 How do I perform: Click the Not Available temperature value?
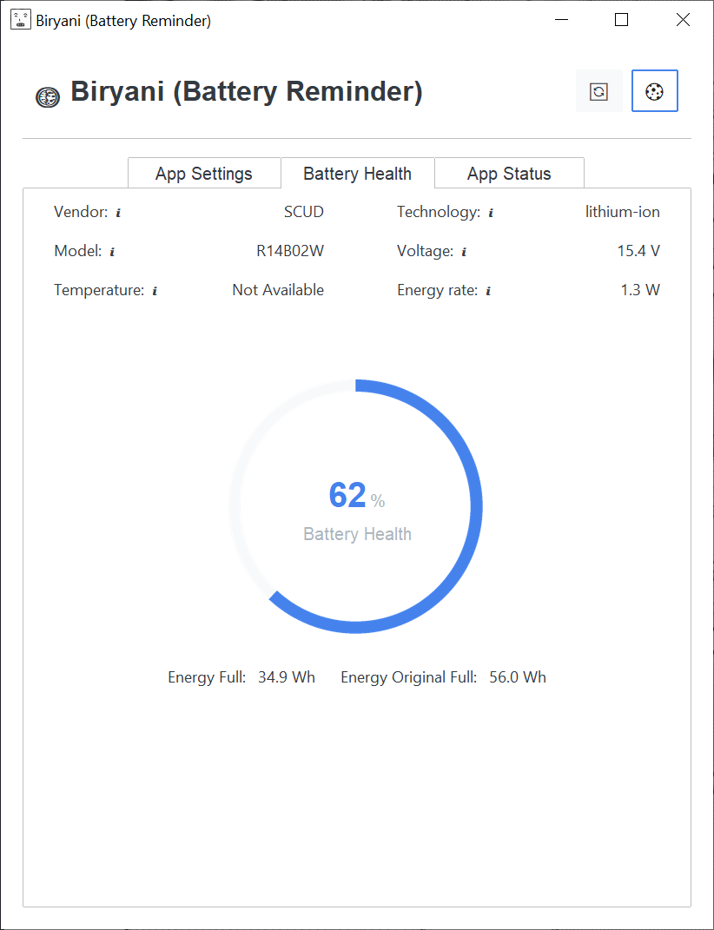click(x=278, y=290)
